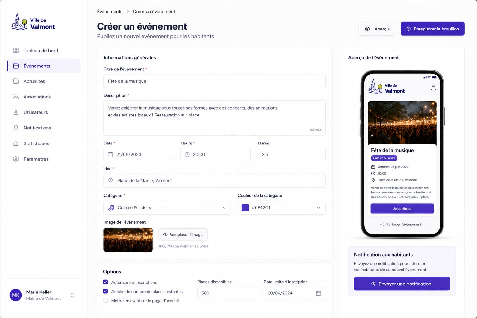
Task: Click Enregistrer le brouillon button
Action: (x=433, y=29)
